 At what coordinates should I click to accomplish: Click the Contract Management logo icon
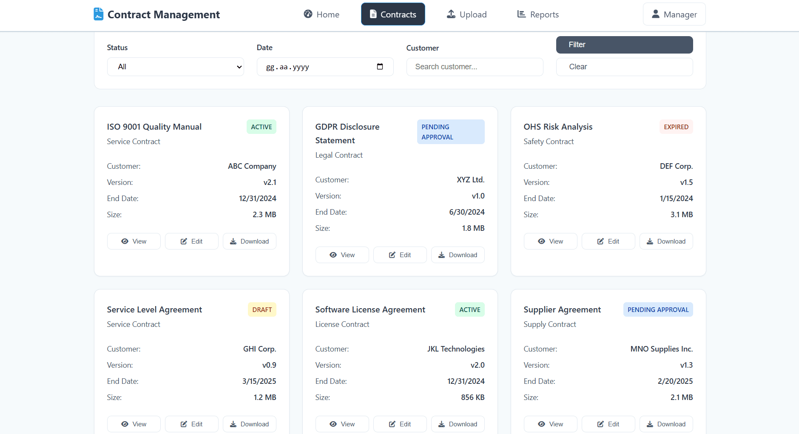98,14
